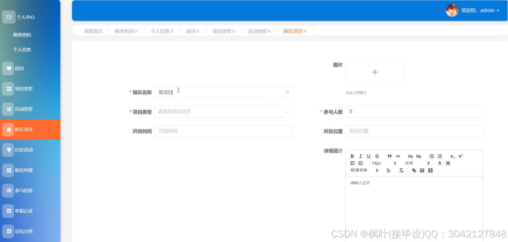Open the text color picker

click(x=440, y=163)
